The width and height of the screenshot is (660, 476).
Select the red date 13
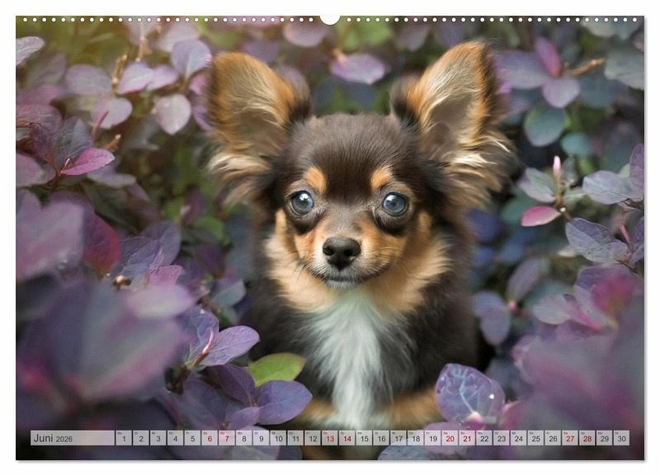coord(329,438)
